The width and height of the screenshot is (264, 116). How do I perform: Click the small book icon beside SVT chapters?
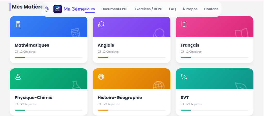click(x=182, y=104)
